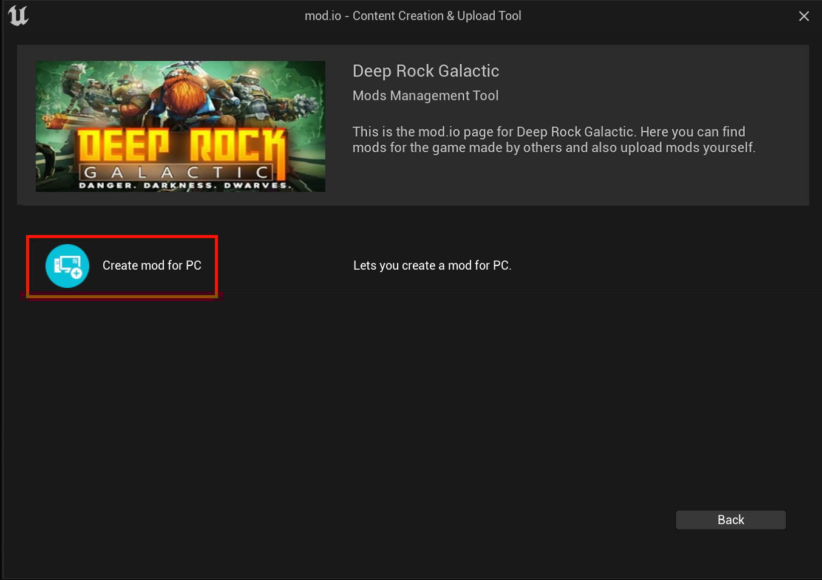
Task: Go back with the Back button
Action: (730, 520)
